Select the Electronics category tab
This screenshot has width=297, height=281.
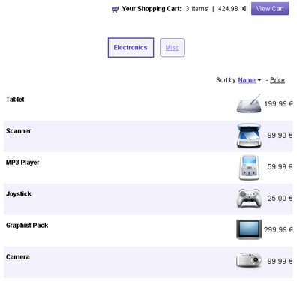coord(130,47)
